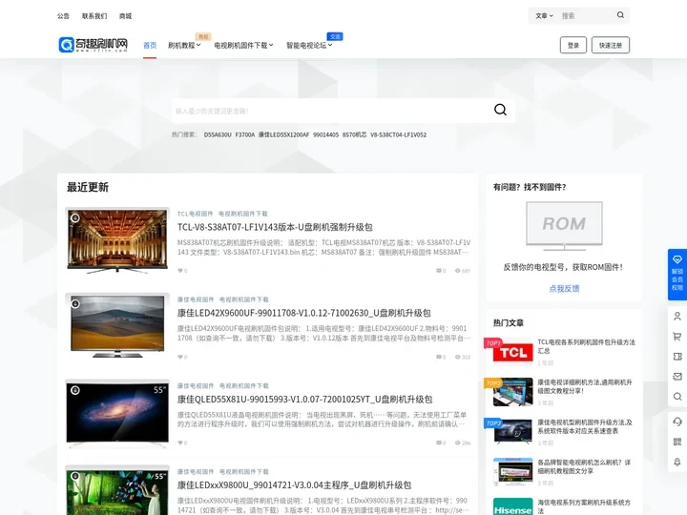Expand the 智能电视论坛 menu
Image resolution: width=687 pixels, height=515 pixels.
click(x=309, y=45)
